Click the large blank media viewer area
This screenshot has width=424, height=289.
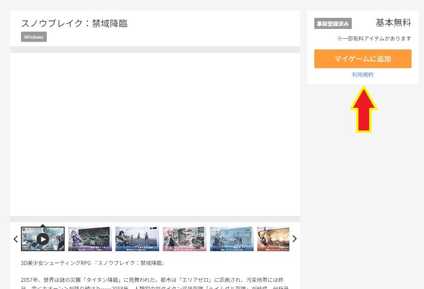tap(155, 134)
